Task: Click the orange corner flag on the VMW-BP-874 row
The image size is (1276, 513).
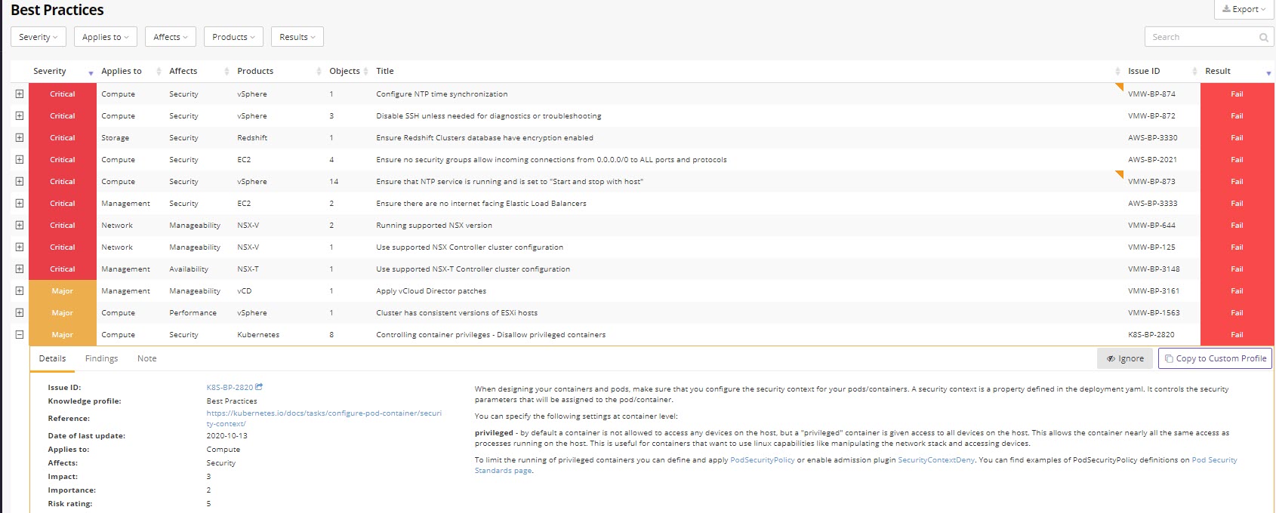Action: coord(1120,87)
